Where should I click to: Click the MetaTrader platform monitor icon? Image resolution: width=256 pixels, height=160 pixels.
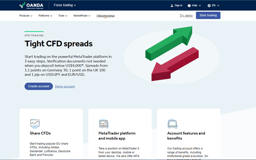coord(104,124)
